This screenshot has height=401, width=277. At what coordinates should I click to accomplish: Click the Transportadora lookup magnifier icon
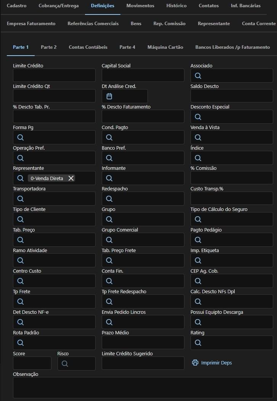(21, 199)
